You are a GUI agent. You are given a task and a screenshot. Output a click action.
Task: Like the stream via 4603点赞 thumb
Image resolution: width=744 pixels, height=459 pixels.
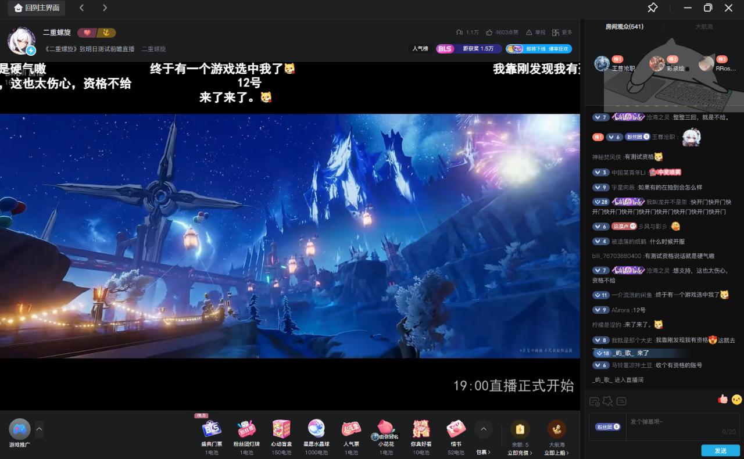click(490, 33)
